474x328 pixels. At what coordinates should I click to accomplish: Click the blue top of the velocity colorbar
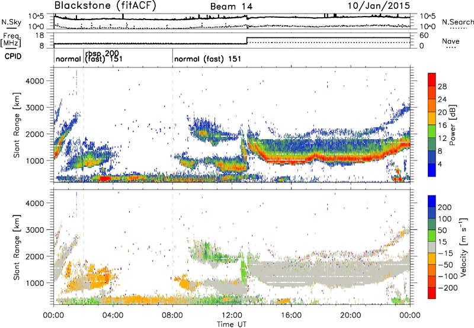432,201
